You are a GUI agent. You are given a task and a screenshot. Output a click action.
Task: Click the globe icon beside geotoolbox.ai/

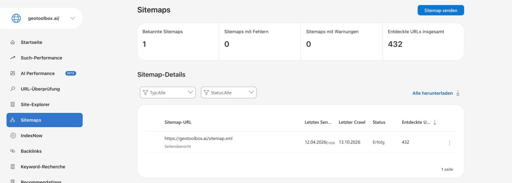click(16, 18)
